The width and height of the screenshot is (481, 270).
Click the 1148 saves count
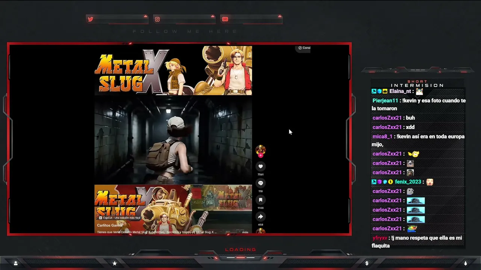coord(260,208)
